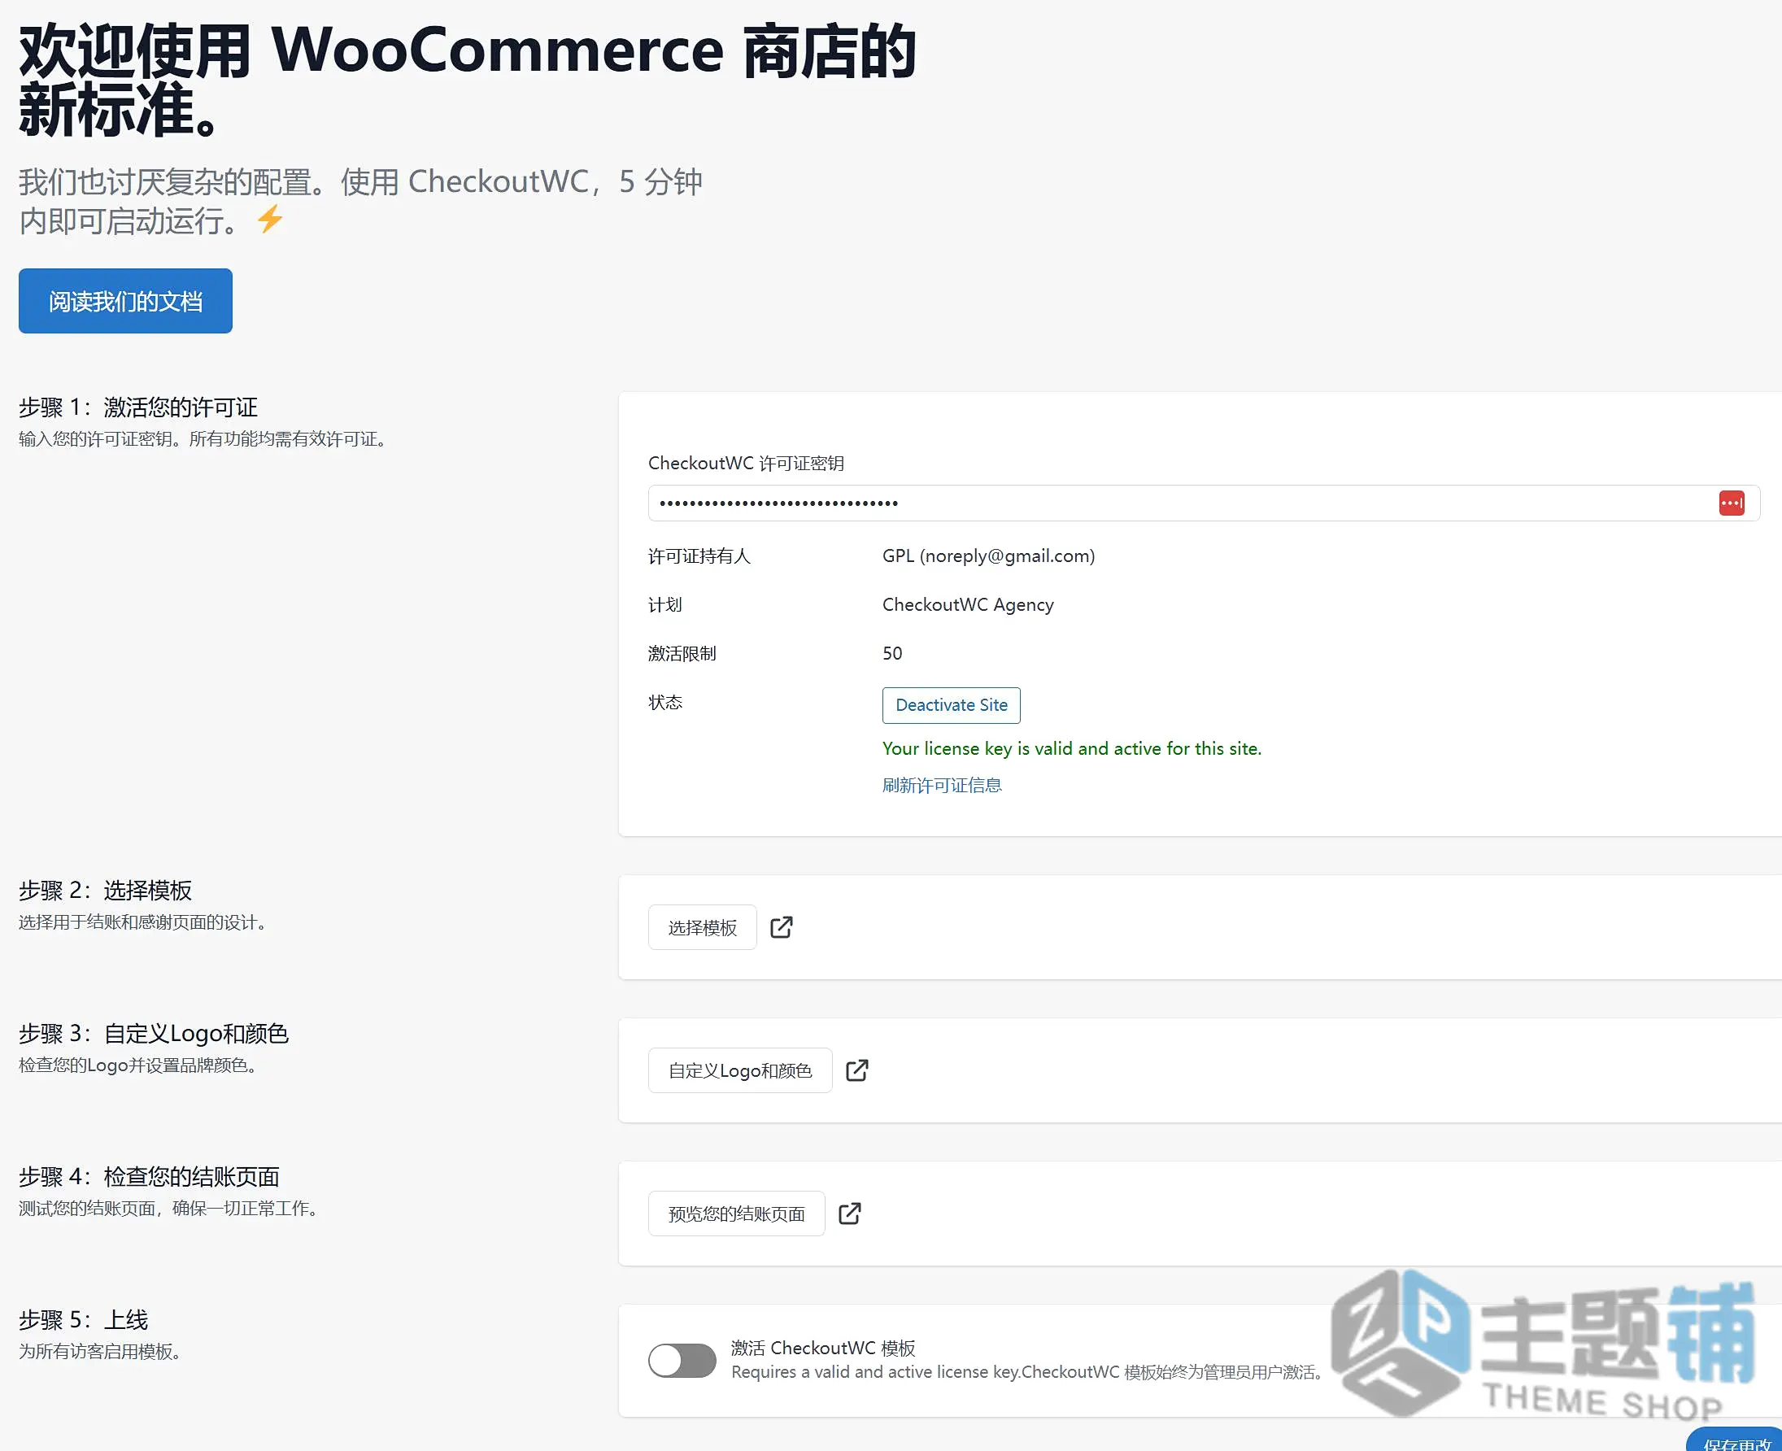The image size is (1782, 1451).
Task: Click the Deactivate Site button
Action: point(951,704)
